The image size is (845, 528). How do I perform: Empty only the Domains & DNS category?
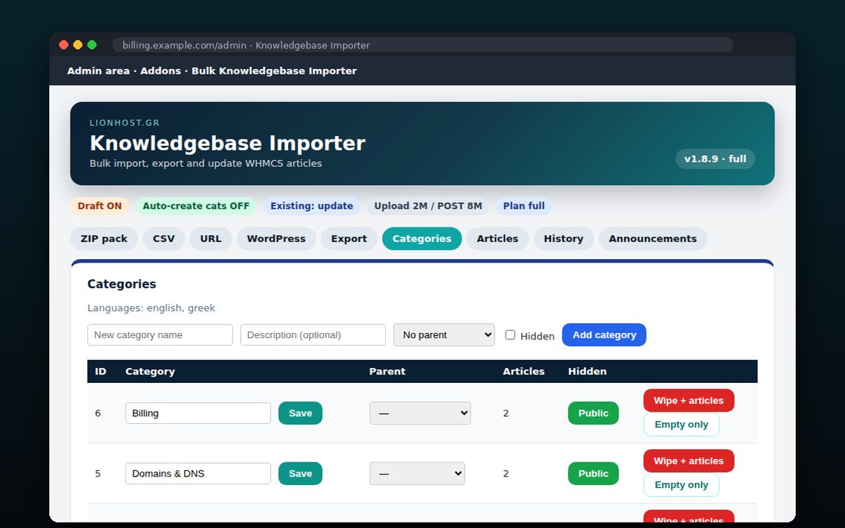pyautogui.click(x=682, y=485)
